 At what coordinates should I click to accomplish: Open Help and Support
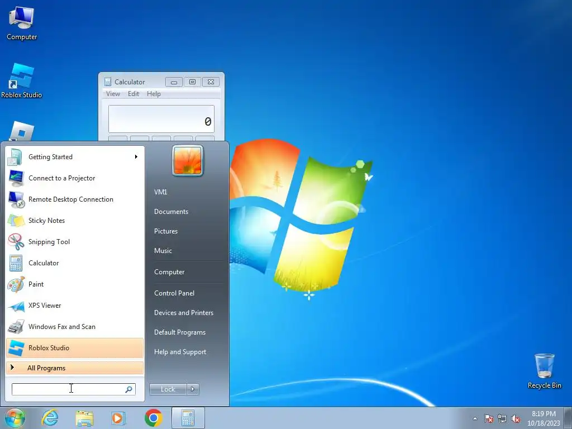click(x=180, y=352)
